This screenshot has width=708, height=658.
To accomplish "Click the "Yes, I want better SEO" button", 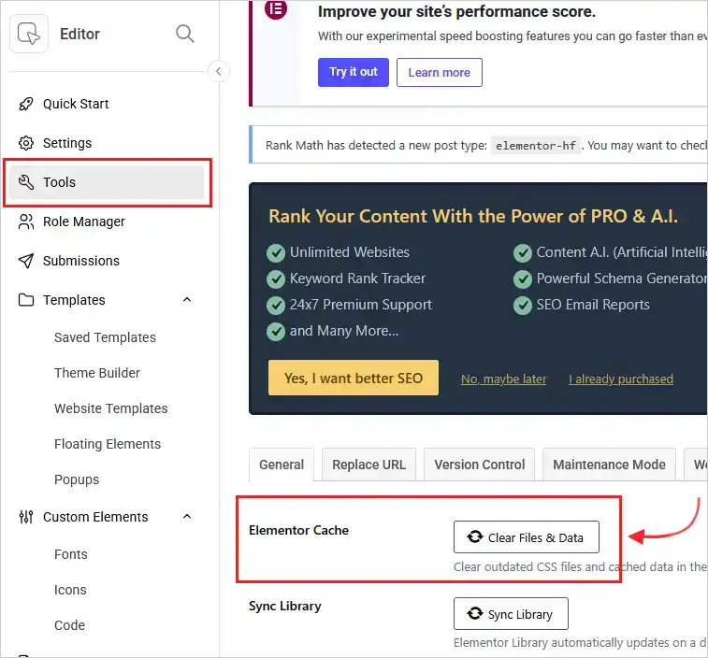I will click(x=354, y=378).
